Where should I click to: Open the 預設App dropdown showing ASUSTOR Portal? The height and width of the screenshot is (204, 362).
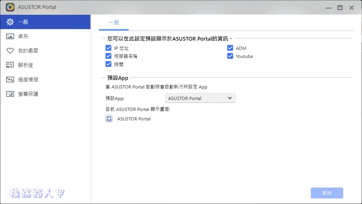200,98
